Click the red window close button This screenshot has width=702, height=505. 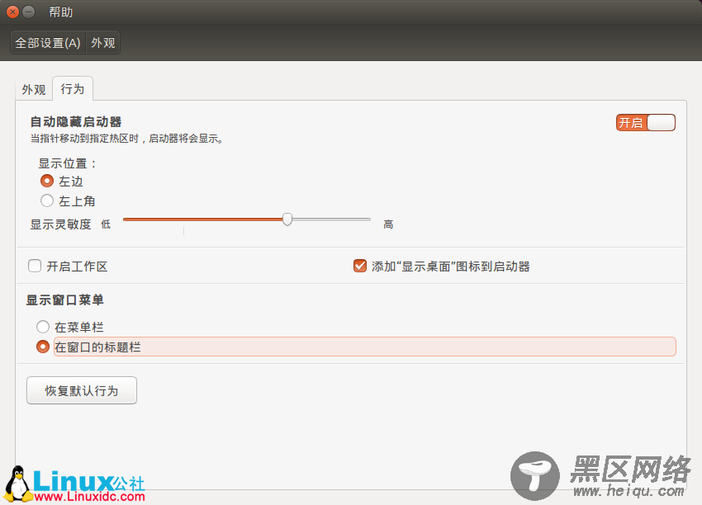(x=13, y=12)
